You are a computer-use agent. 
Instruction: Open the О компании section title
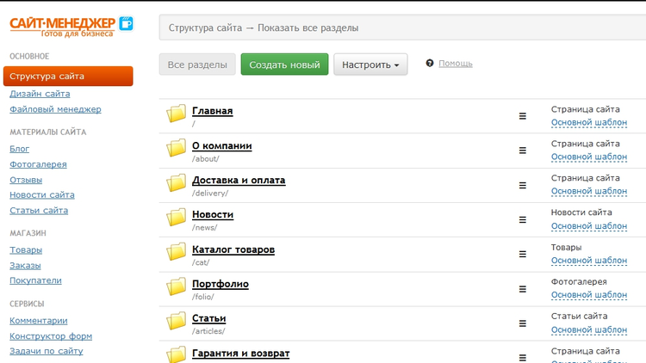click(x=221, y=146)
